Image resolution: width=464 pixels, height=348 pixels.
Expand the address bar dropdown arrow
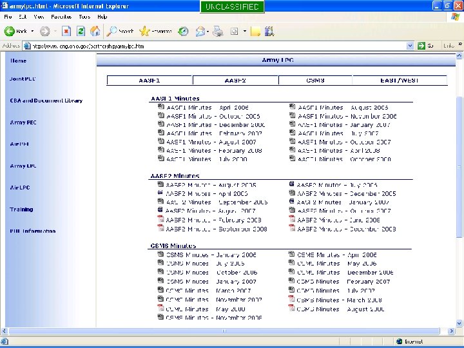point(410,46)
